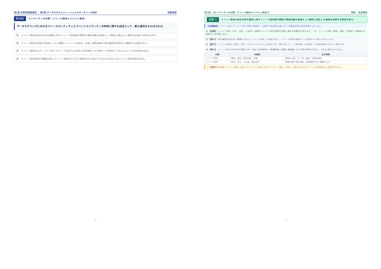This screenshot has height=269, width=381.
Task: Click the '主な特徴' table column header
Action: (x=326, y=55)
